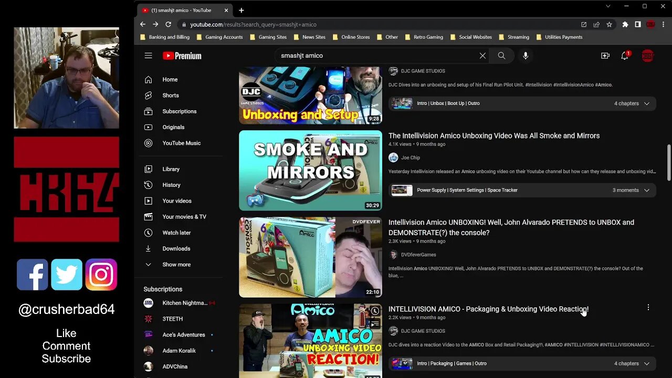Open Chrome three-dot menu
This screenshot has width=672, height=378.
click(x=664, y=24)
